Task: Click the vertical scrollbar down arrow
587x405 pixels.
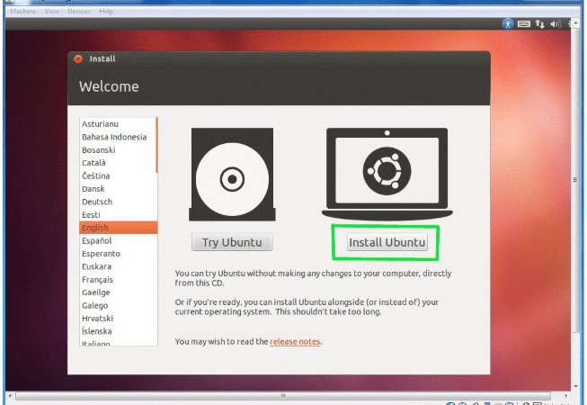Action: [x=575, y=386]
